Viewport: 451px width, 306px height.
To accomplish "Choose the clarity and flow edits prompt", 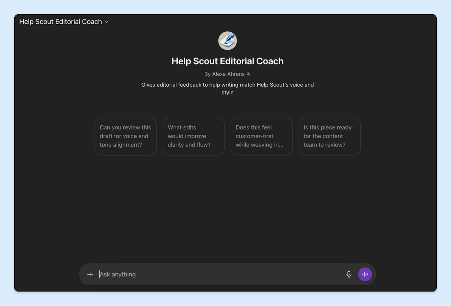I will (193, 136).
